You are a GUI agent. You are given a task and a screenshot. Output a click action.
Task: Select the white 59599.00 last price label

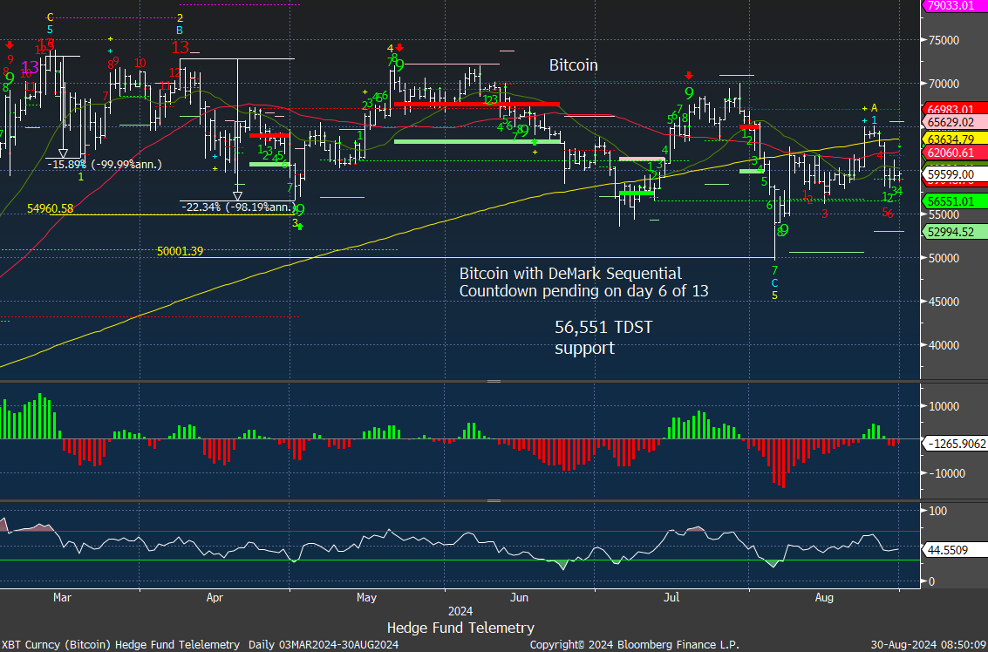[955, 173]
